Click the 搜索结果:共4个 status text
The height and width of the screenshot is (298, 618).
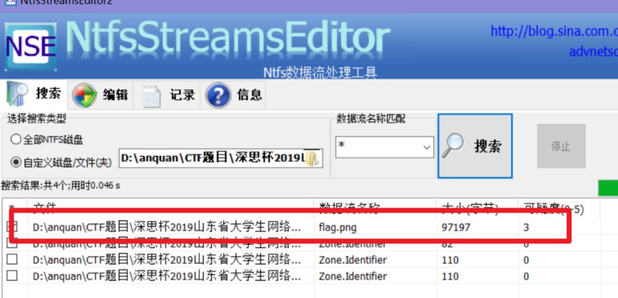point(61,185)
